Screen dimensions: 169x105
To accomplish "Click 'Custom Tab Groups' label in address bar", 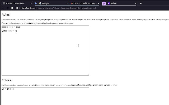I will click(x=27, y=8).
